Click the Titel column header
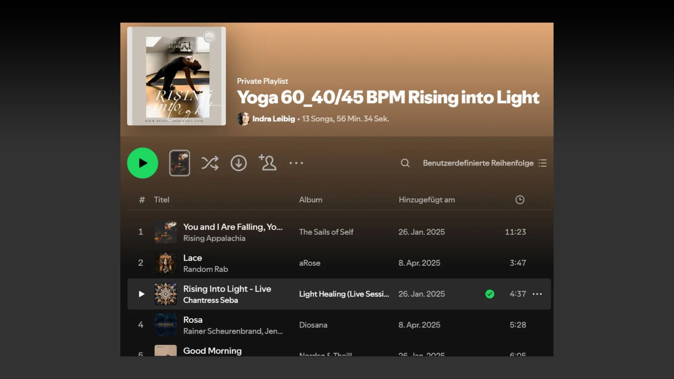 [x=161, y=200]
